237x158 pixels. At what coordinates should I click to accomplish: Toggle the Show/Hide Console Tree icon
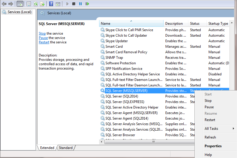20,4
